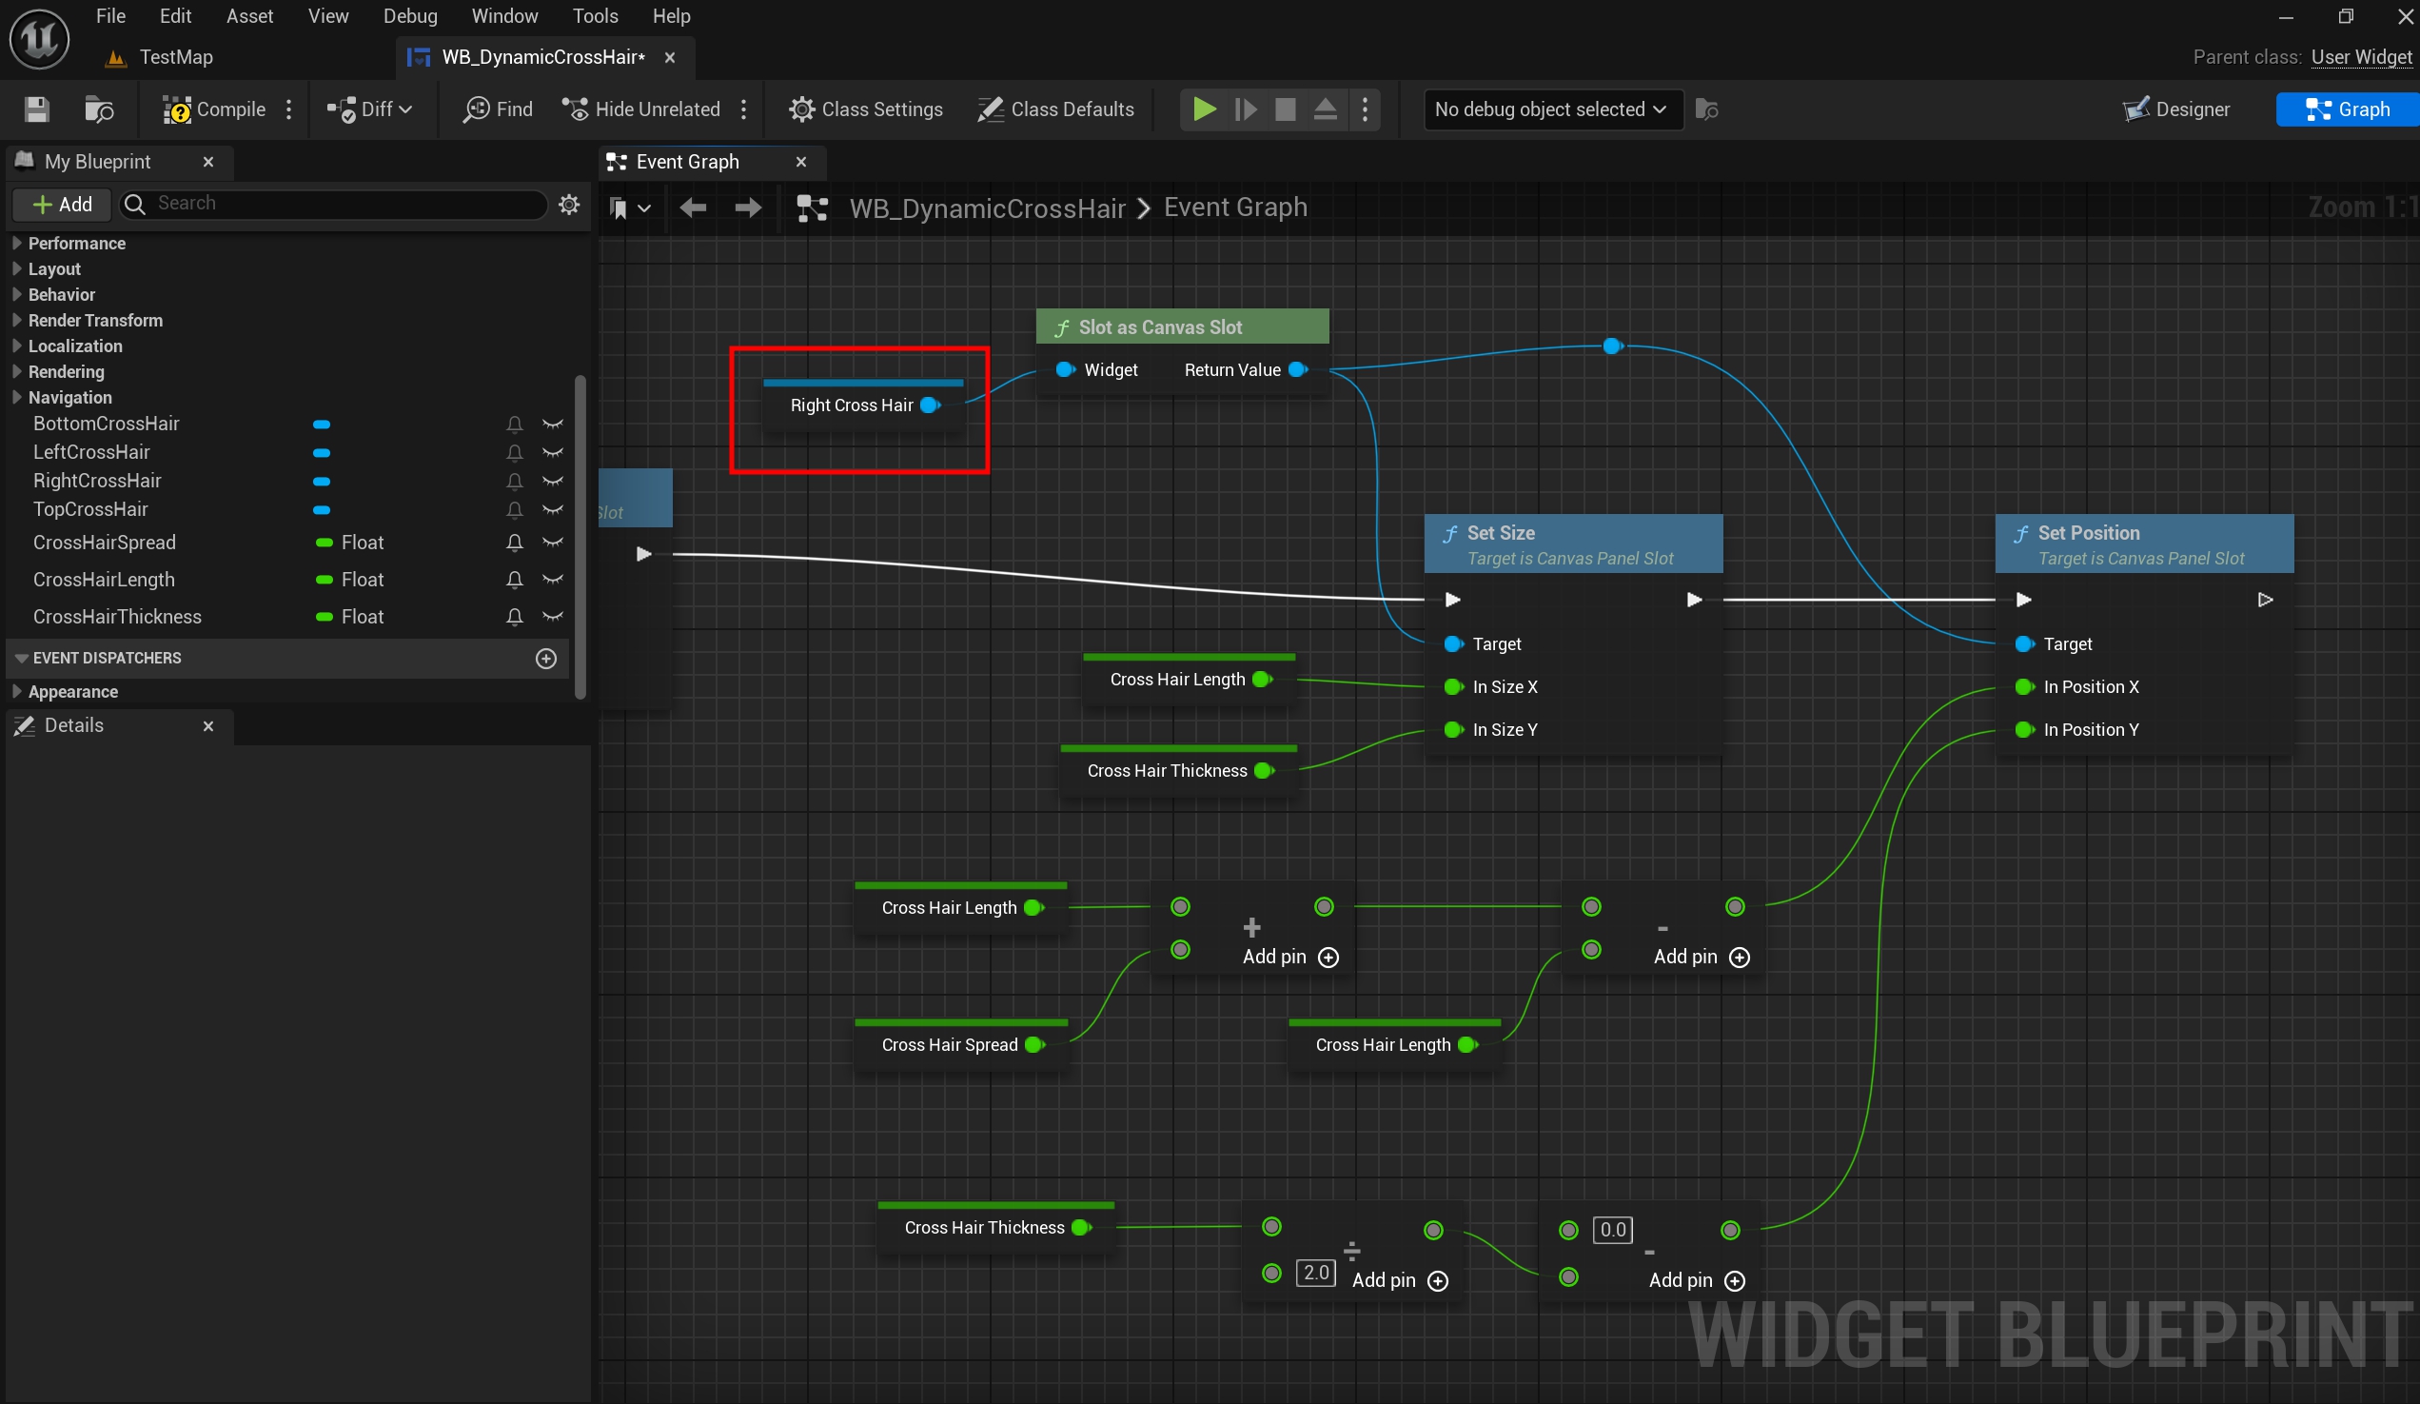
Task: Switch to the TestMap tab
Action: 175,58
